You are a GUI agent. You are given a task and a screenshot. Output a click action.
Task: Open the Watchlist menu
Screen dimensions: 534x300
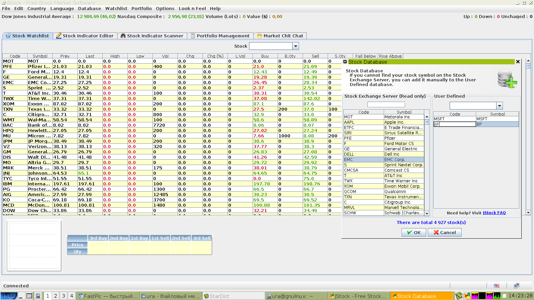pyautogui.click(x=116, y=9)
